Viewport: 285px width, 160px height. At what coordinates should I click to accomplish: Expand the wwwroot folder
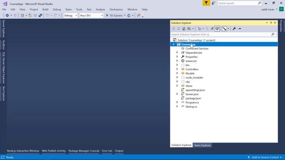(177, 61)
